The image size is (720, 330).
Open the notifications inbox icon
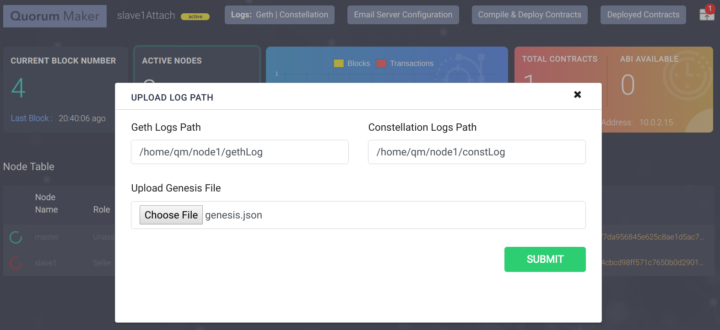point(707,14)
